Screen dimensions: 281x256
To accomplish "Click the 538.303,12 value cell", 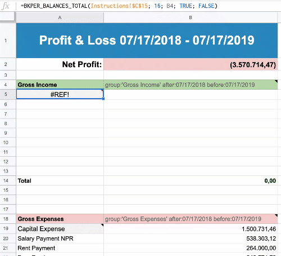I will click(191, 239).
